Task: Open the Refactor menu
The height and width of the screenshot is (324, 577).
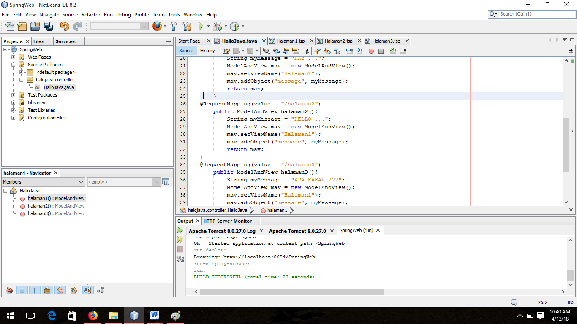Action: click(91, 14)
